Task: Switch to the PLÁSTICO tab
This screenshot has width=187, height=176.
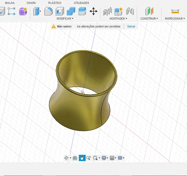Action: (x=55, y=3)
